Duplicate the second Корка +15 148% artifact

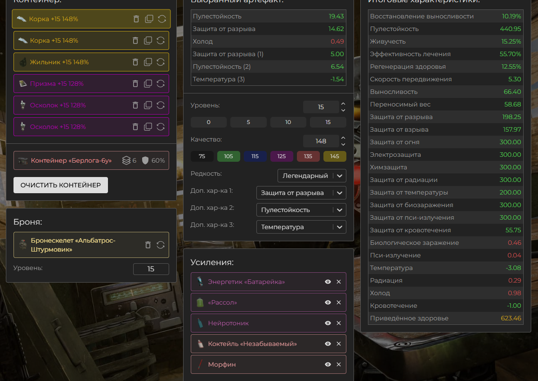148,40
